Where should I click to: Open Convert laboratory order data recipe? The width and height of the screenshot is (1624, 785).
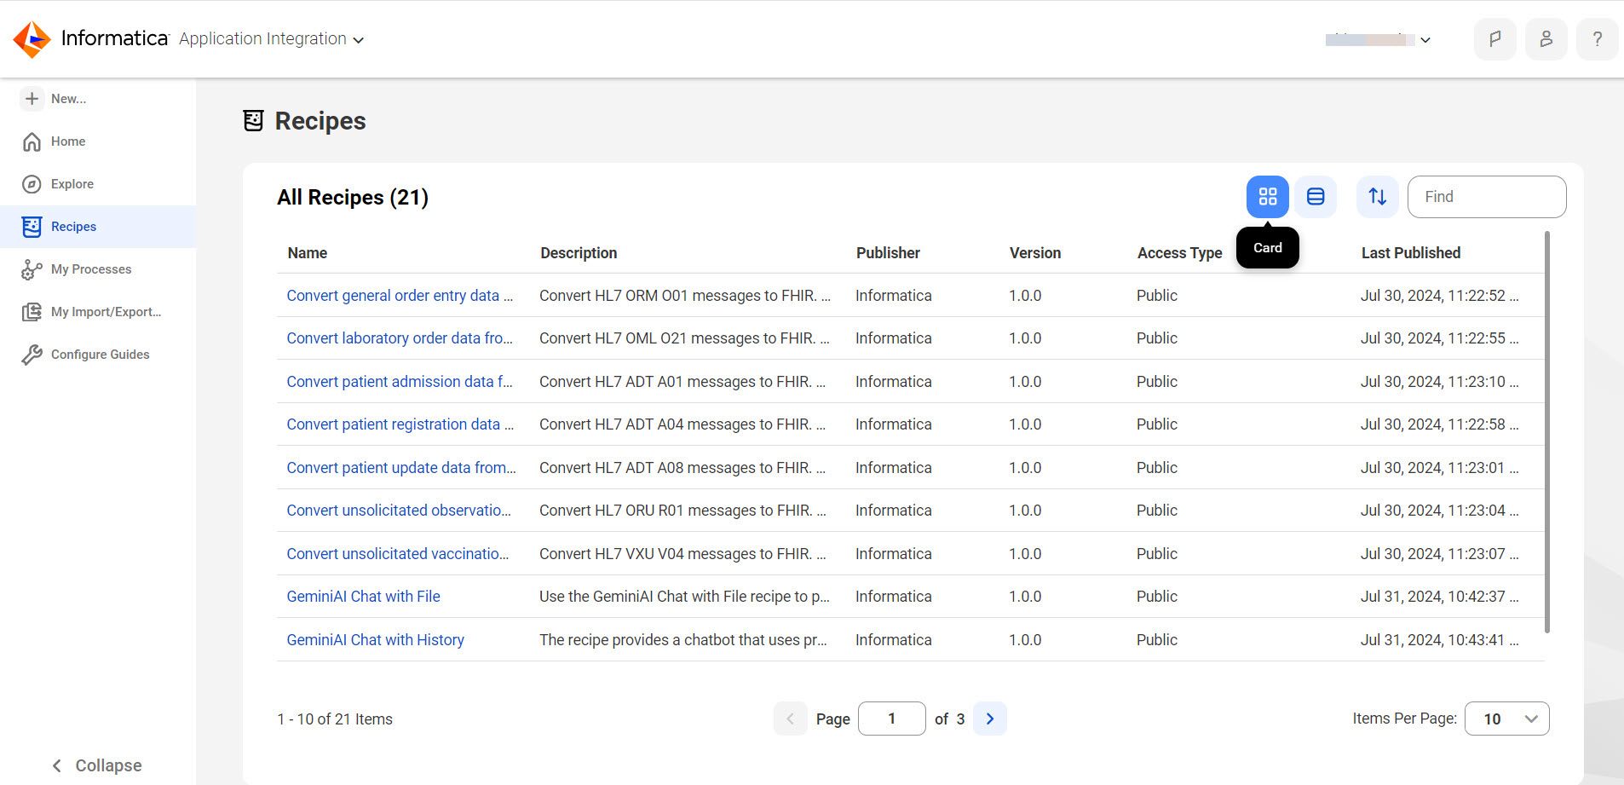tap(400, 338)
